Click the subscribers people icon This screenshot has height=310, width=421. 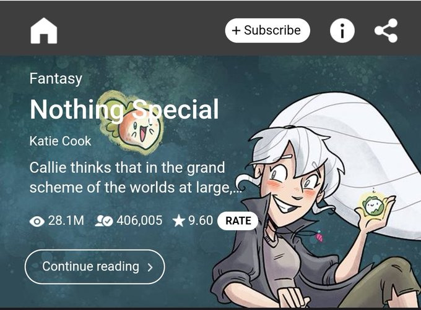pos(104,221)
